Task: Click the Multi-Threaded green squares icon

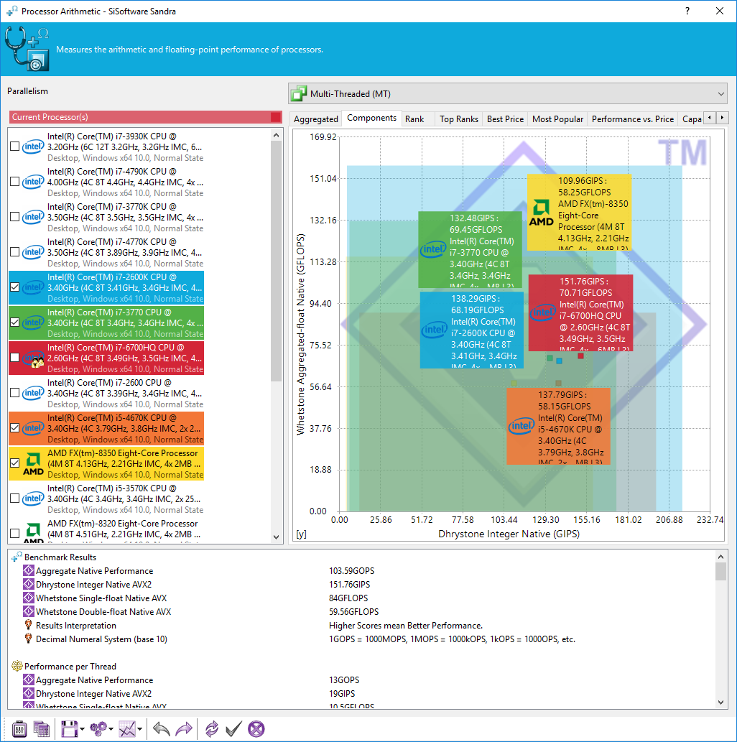Action: pyautogui.click(x=299, y=93)
